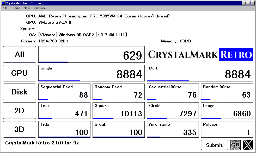Open the File menu
Viewport: 256px width, 153px height.
5,8
